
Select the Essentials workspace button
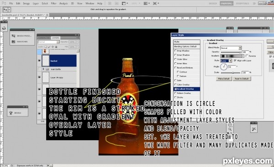point(242,3)
